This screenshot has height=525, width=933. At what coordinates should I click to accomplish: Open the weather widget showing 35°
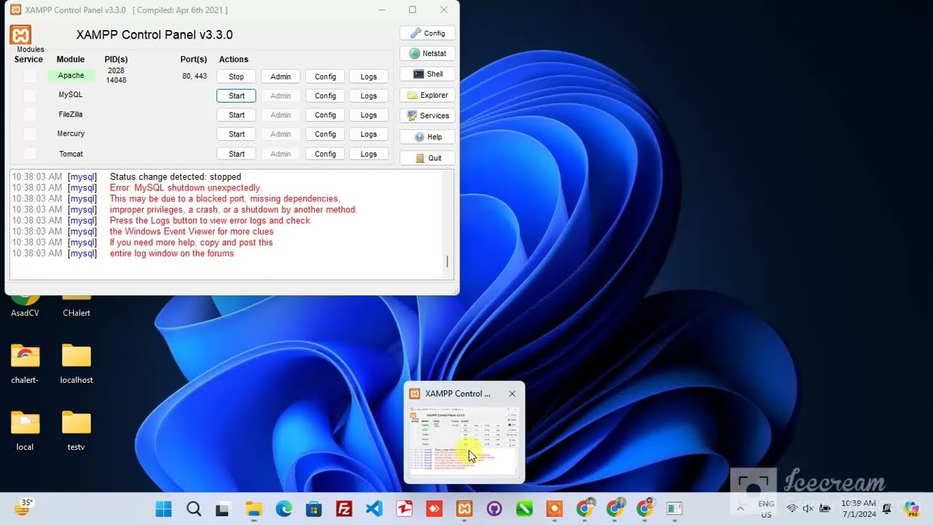24,507
